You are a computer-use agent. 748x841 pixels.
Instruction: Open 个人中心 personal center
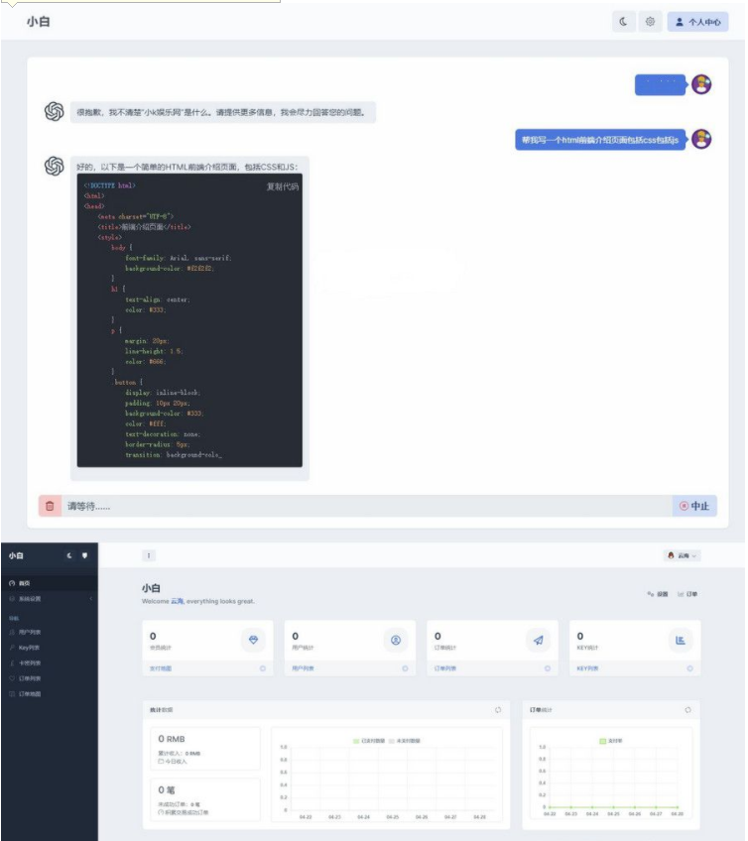[698, 21]
